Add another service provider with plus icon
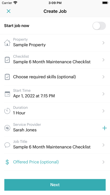 pyautogui.click(x=104, y=128)
